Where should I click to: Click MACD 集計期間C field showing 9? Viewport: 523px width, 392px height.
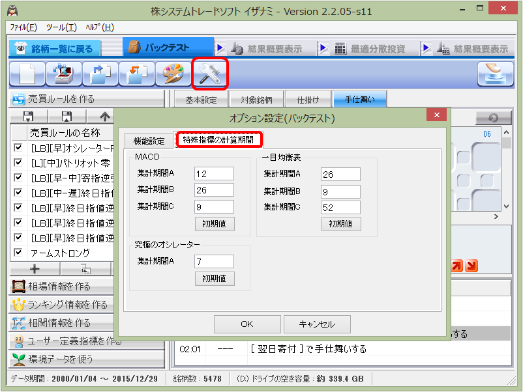coord(214,207)
